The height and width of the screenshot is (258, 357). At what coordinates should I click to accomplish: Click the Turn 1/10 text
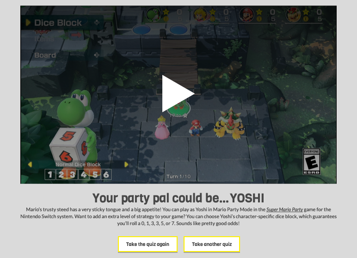point(178,176)
